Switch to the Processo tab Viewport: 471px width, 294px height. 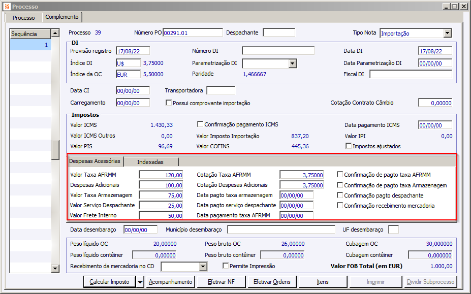coord(24,18)
